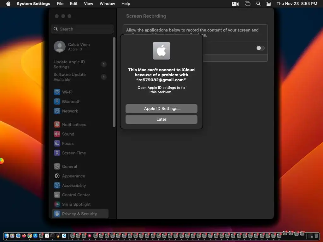Click the camera recording menu bar icon

click(235, 4)
